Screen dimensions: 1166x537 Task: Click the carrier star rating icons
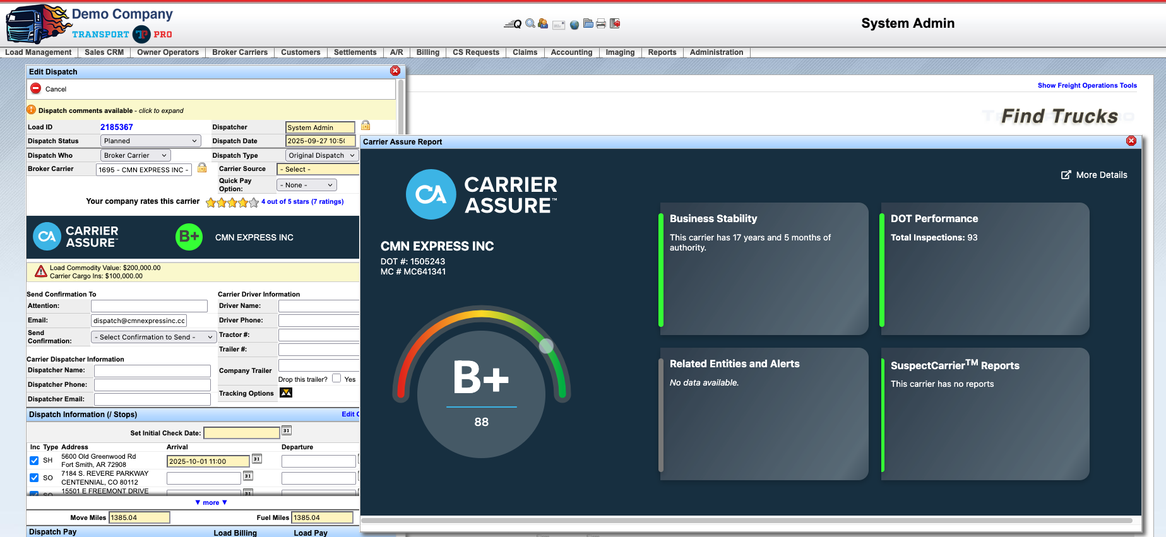click(x=232, y=203)
